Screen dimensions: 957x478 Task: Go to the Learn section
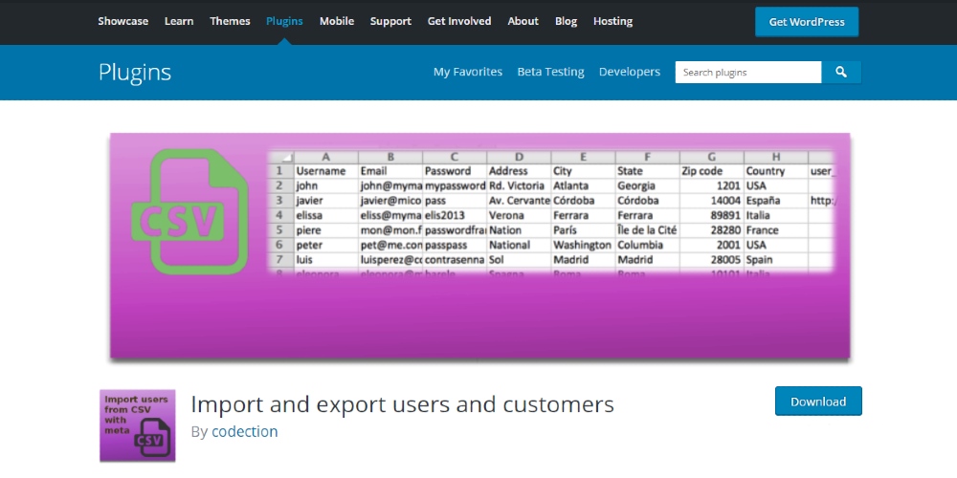179,21
